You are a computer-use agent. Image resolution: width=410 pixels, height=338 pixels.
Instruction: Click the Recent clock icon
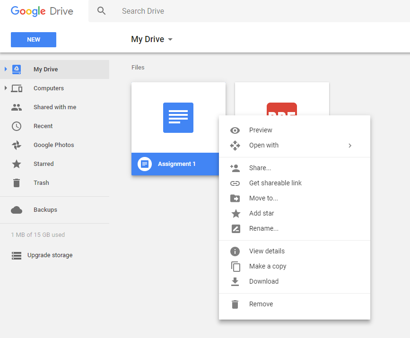click(17, 126)
